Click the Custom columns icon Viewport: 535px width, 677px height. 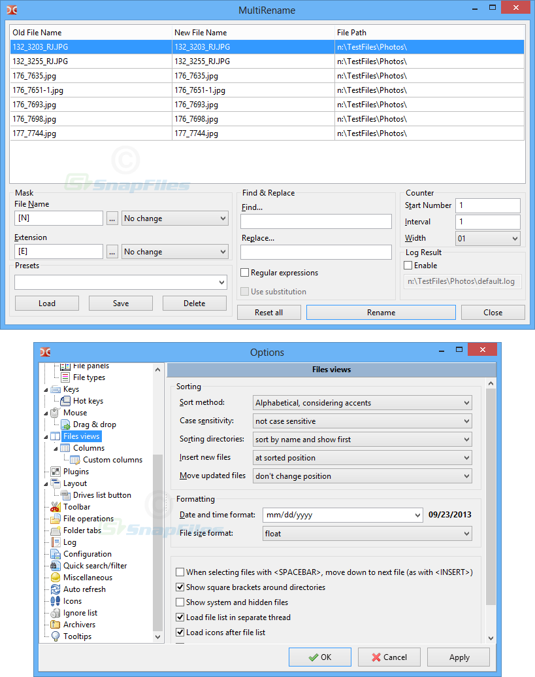(75, 460)
